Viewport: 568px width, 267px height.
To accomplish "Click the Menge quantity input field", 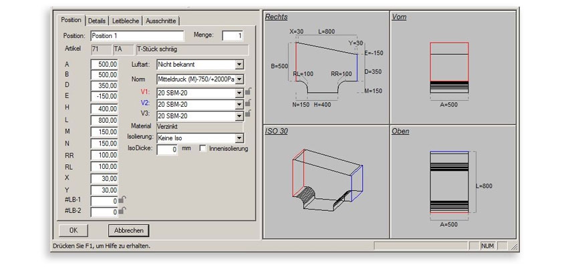I will (233, 35).
